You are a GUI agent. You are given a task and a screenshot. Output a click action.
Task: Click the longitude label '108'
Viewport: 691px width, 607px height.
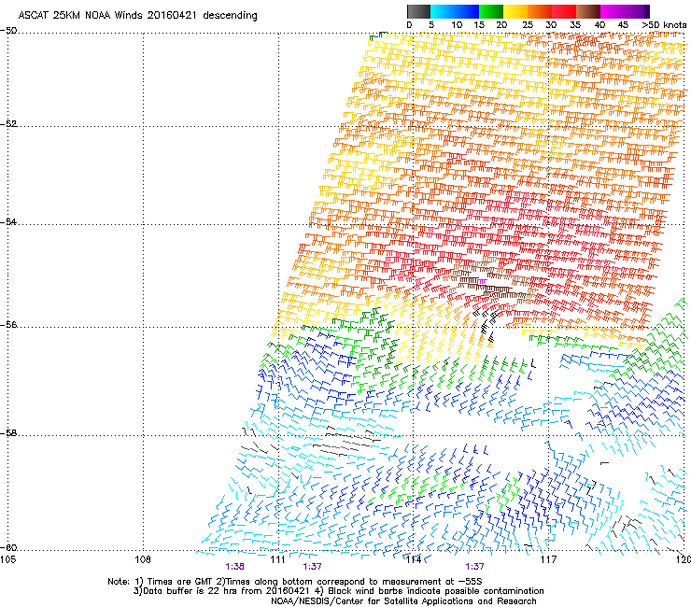[143, 559]
